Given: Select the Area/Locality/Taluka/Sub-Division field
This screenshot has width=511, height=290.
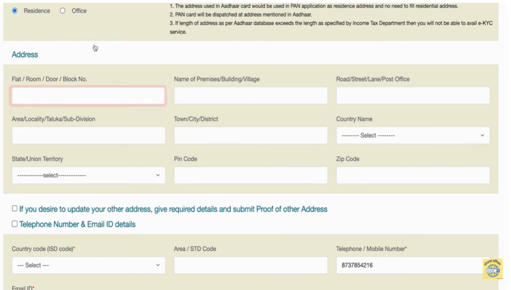Looking at the screenshot, I should click(88, 135).
